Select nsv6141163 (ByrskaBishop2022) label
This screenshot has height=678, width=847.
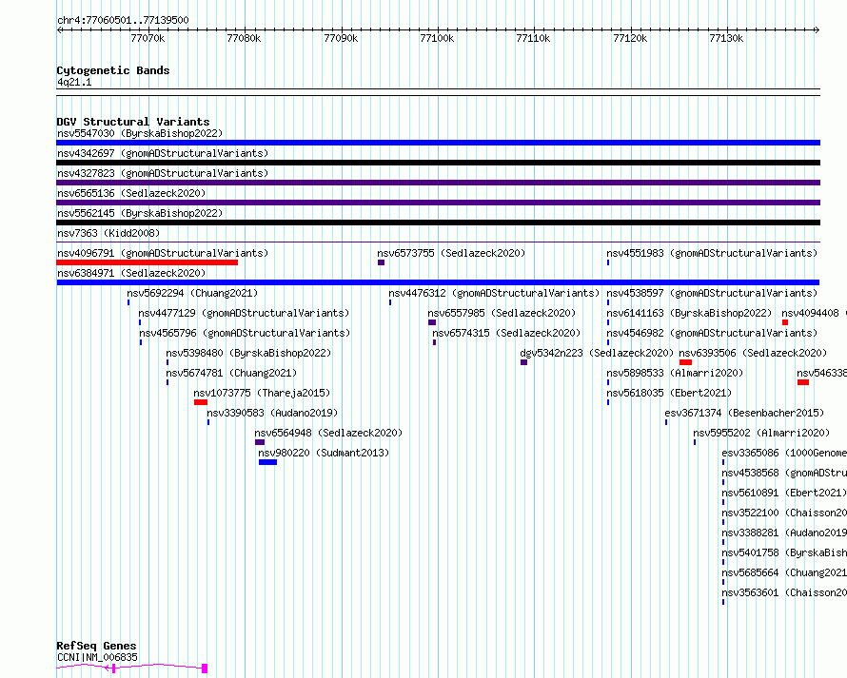pyautogui.click(x=689, y=313)
